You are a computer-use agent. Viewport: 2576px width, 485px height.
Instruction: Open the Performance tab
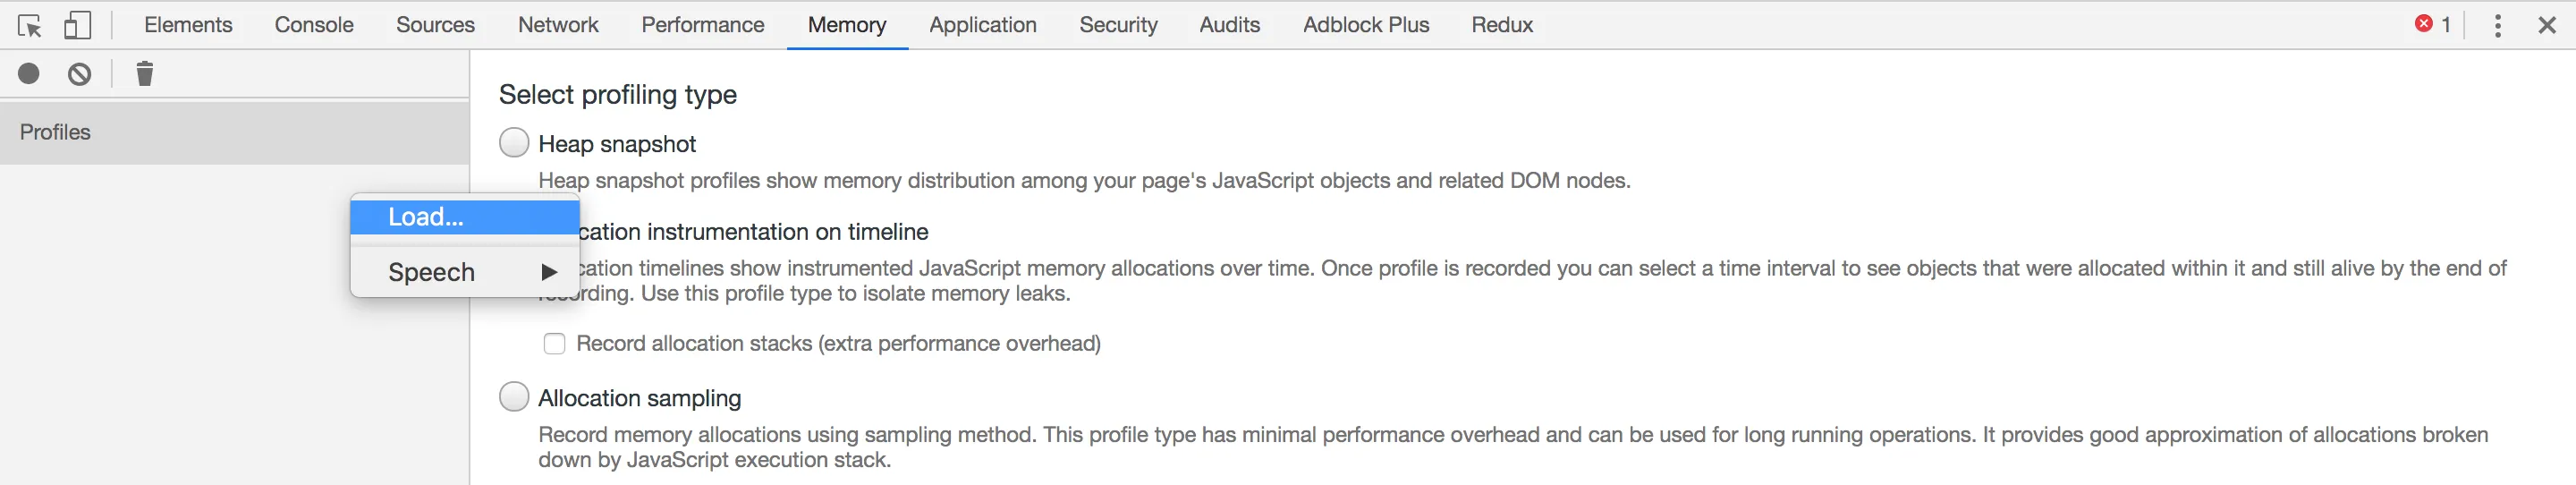[x=703, y=25]
